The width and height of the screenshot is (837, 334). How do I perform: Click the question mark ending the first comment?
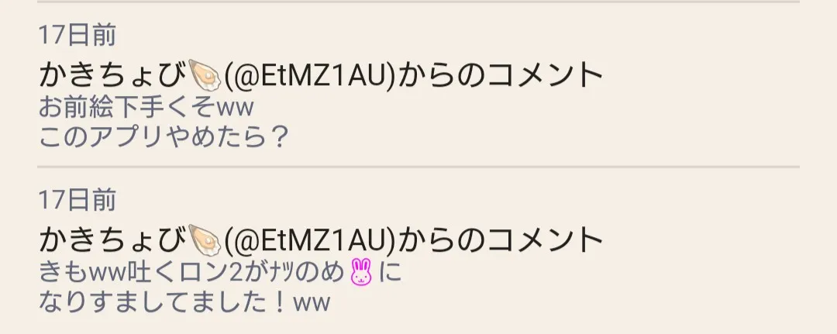[277, 137]
